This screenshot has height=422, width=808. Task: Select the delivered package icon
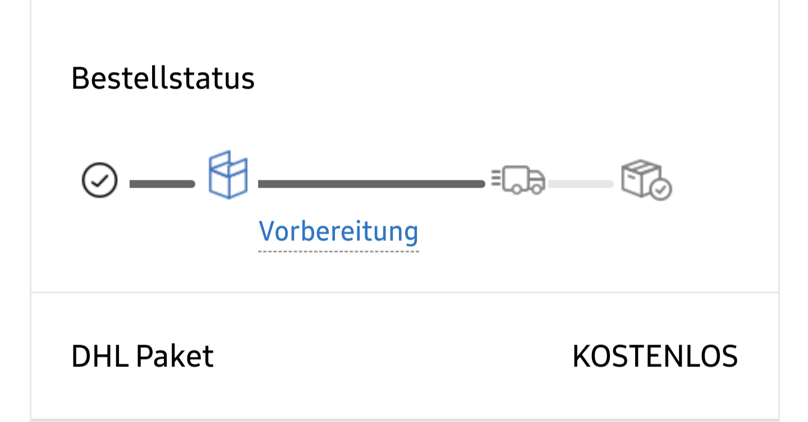click(645, 180)
